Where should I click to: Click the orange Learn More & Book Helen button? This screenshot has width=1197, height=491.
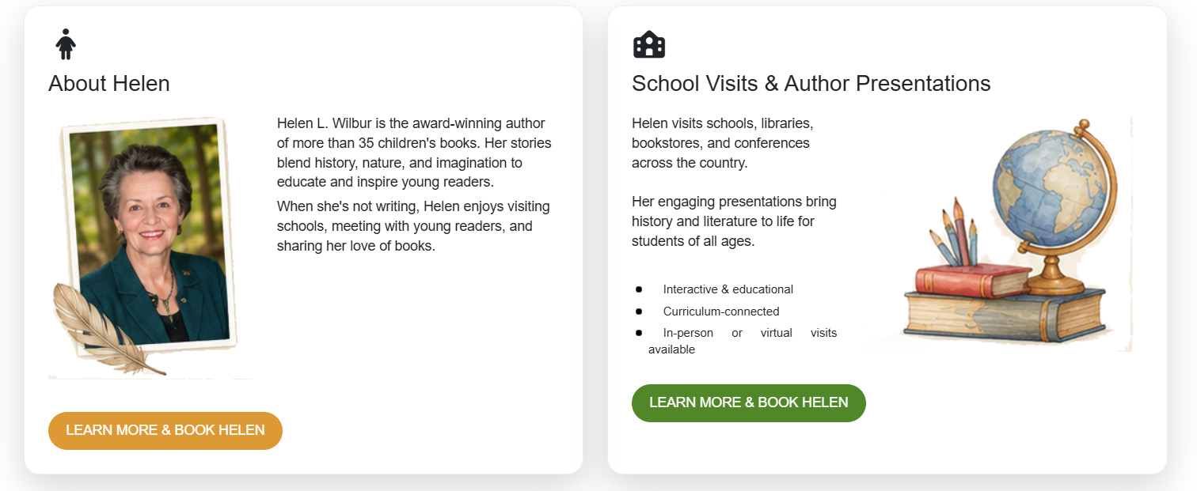tap(165, 431)
